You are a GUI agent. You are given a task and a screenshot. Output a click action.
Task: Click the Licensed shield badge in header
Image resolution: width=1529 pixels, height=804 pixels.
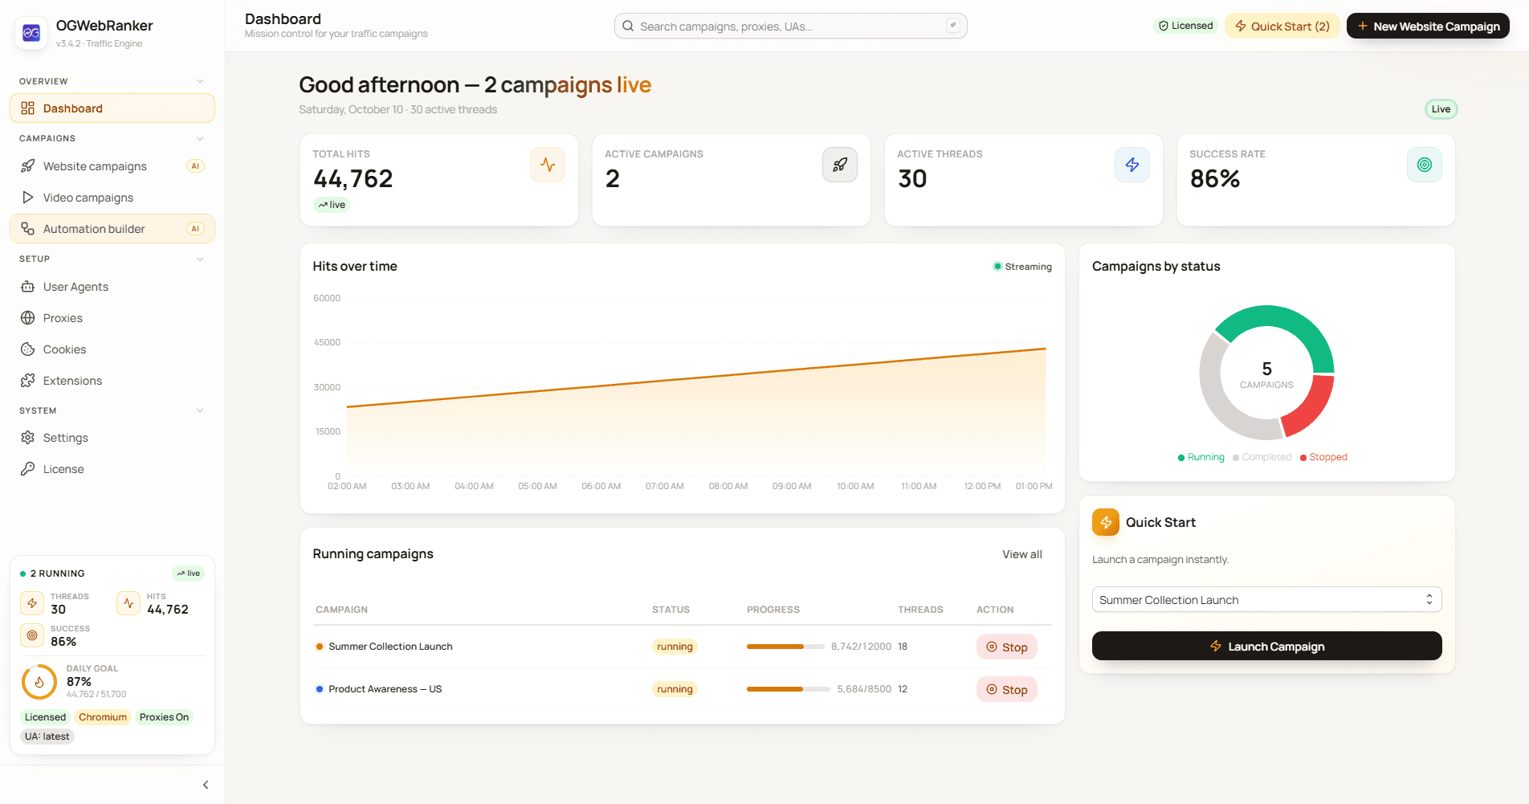click(x=1185, y=26)
